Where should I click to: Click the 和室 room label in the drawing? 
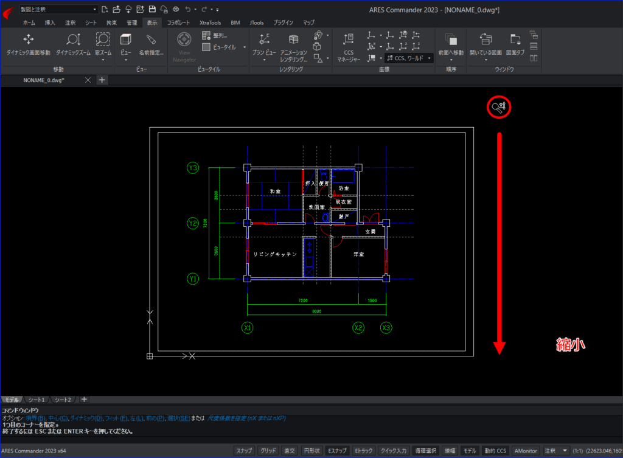click(276, 192)
